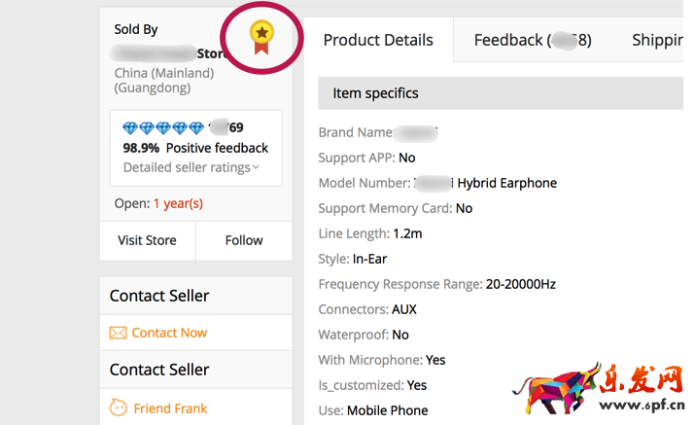695x425 pixels.
Task: Open the Shipping tab
Action: [657, 40]
